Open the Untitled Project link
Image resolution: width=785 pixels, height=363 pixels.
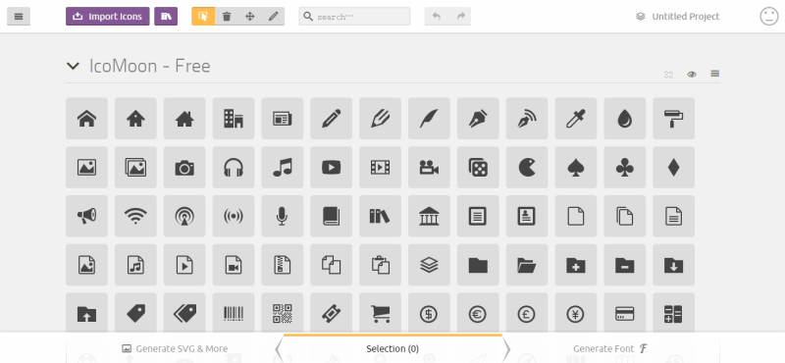(x=678, y=17)
